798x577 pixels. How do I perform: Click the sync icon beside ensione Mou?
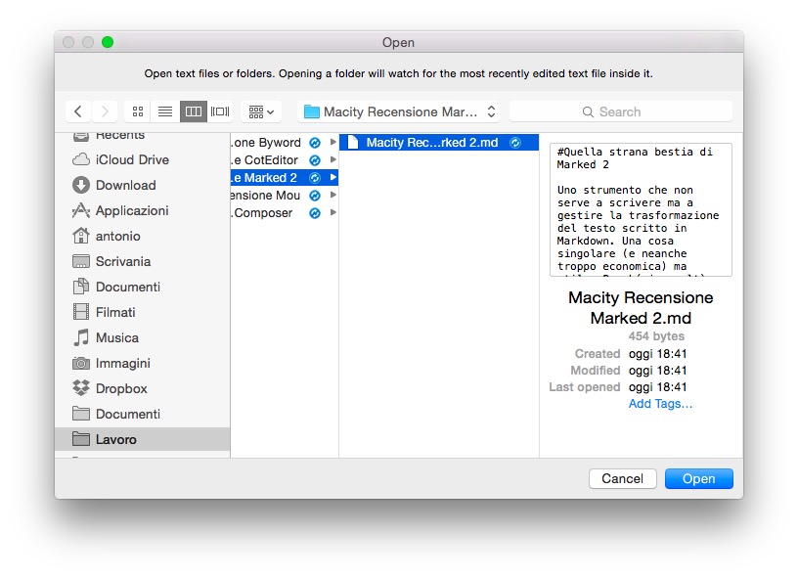coord(315,196)
